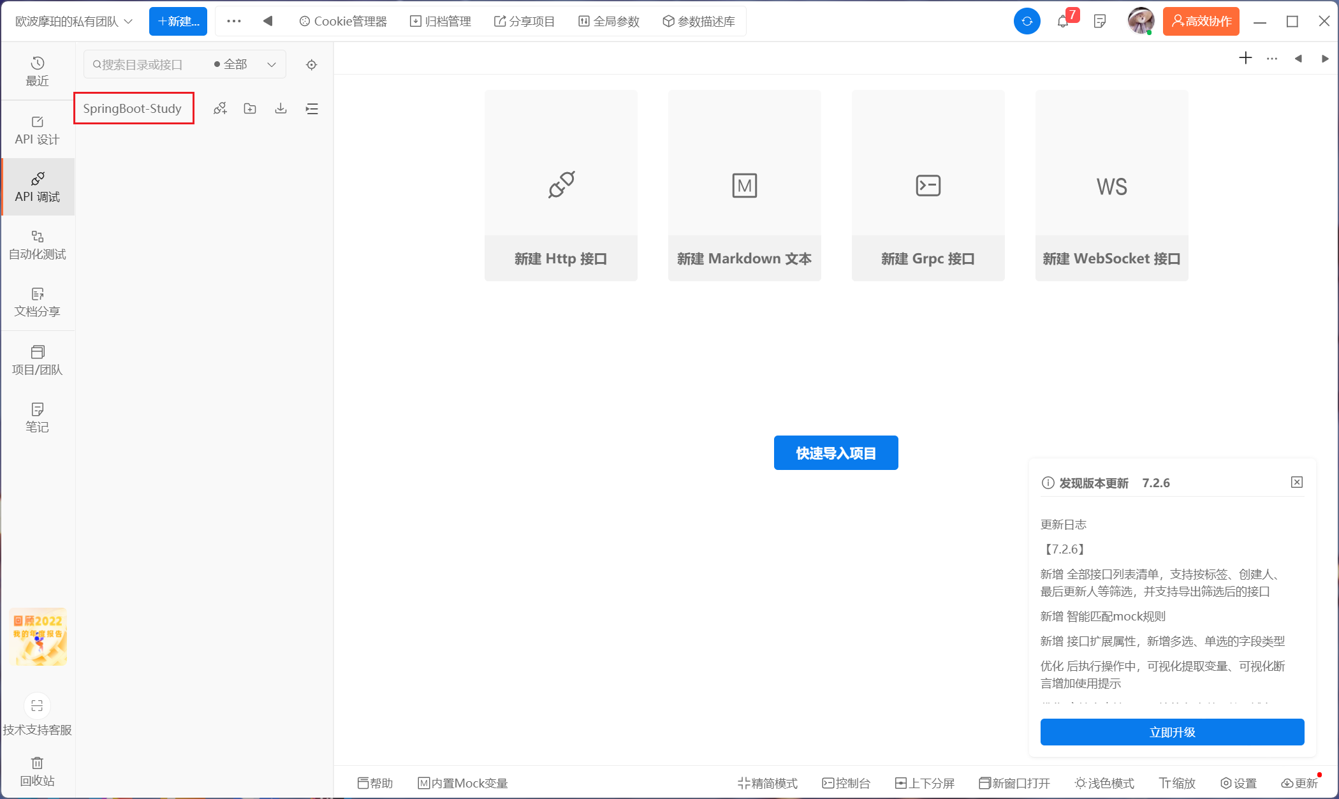
Task: Open the 自动化测试 sidebar tab
Action: point(37,245)
